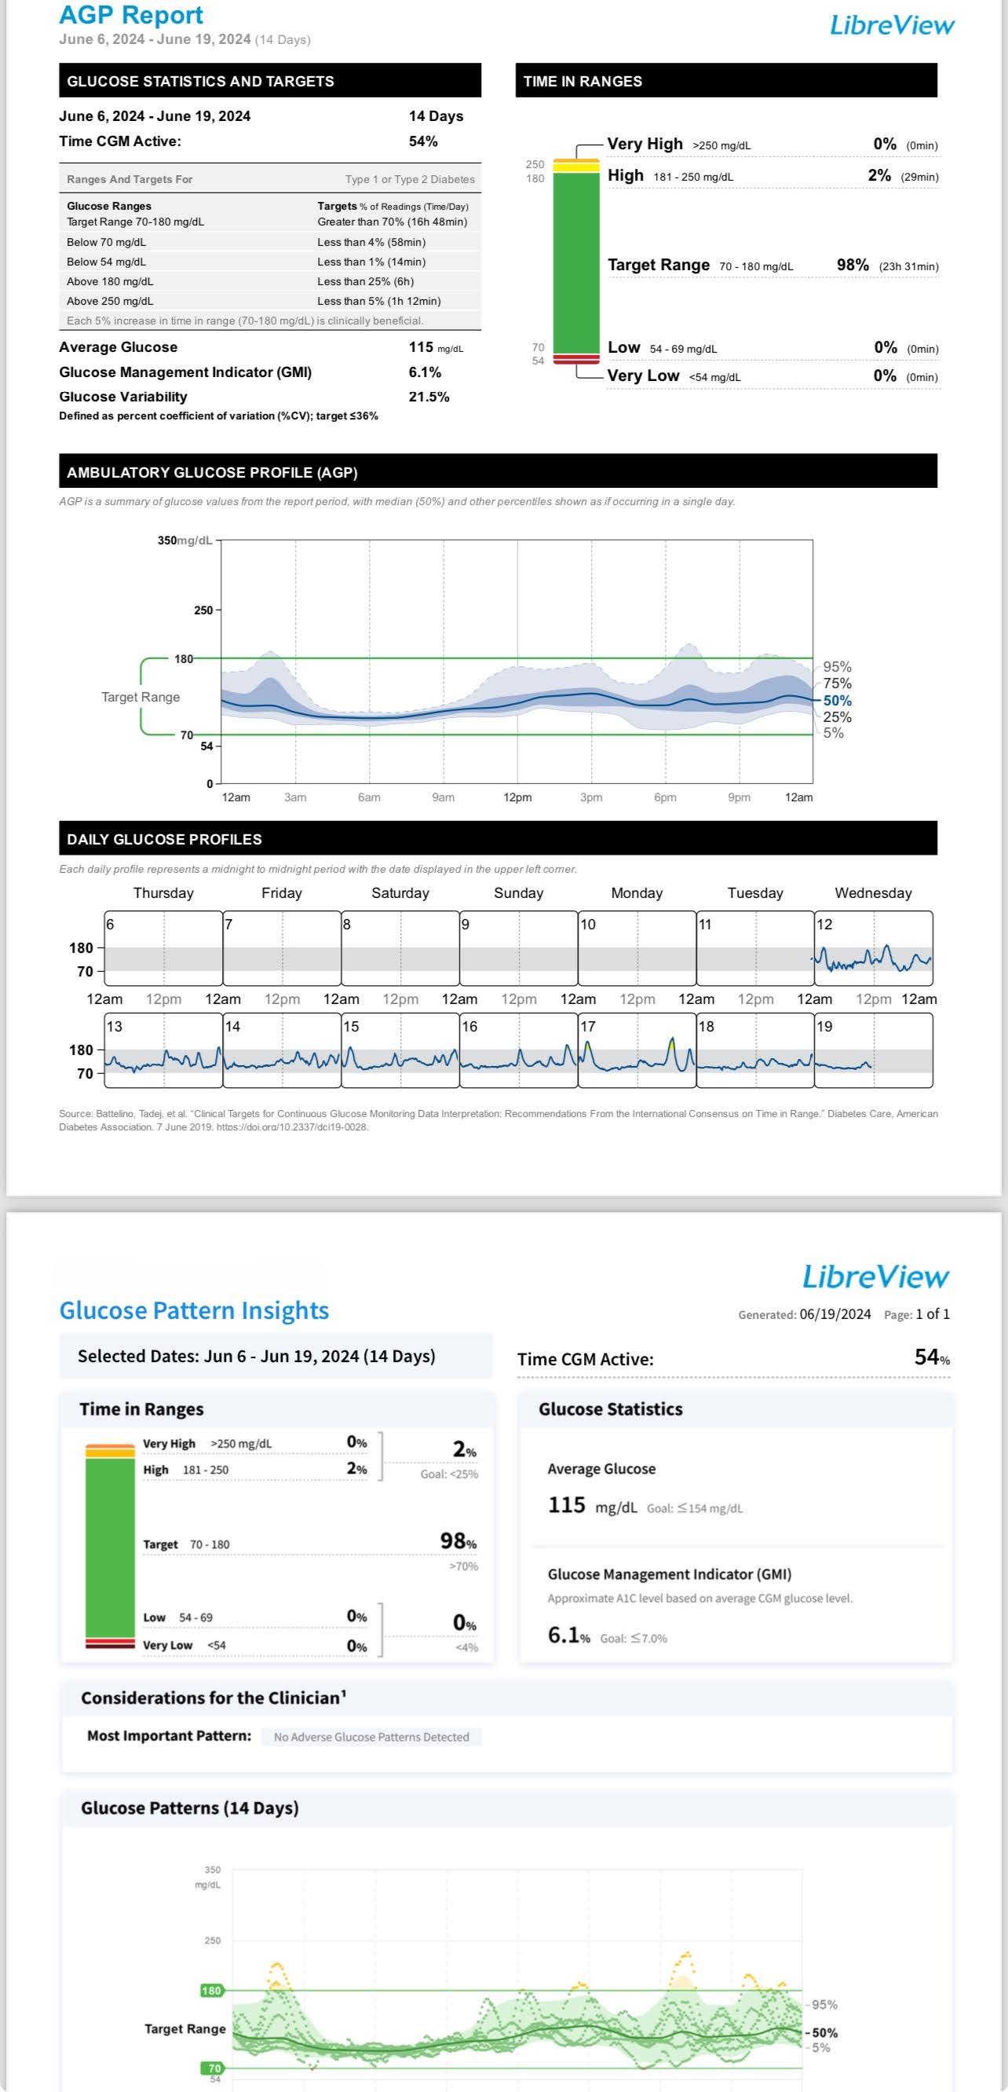Screen dimensions: 1008x2092
Task: Select the day 15 daily glucose profile
Action: [400, 1050]
